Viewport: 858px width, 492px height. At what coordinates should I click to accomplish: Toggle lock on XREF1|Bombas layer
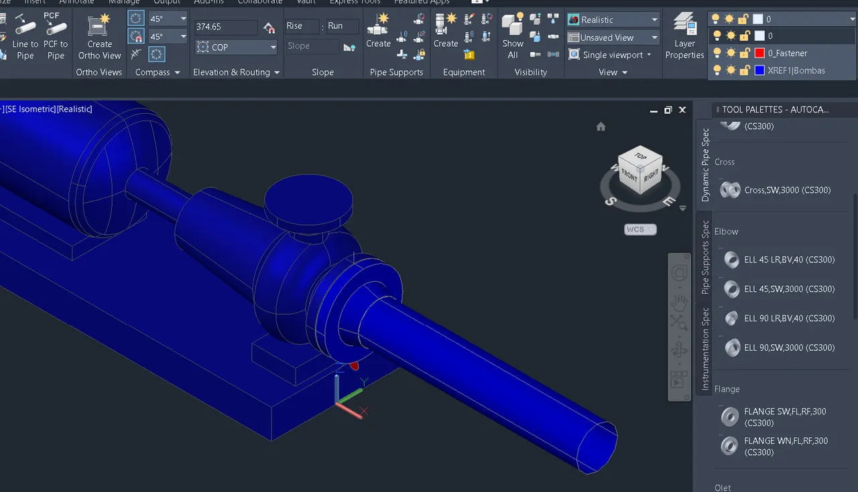pyautogui.click(x=744, y=70)
